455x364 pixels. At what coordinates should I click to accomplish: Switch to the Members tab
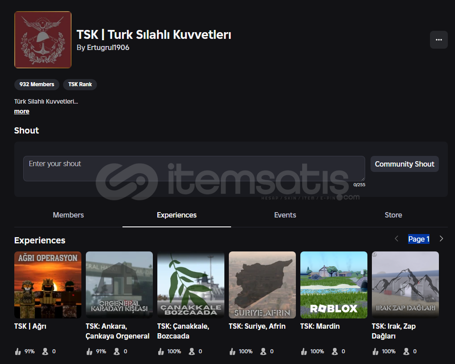(x=68, y=215)
